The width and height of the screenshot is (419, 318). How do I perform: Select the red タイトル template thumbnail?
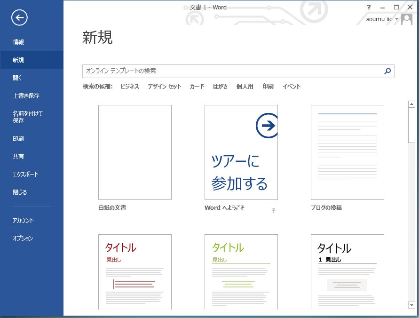135,272
